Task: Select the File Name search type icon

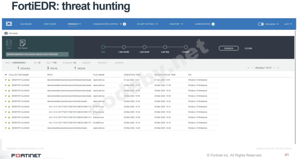Action: (23, 43)
